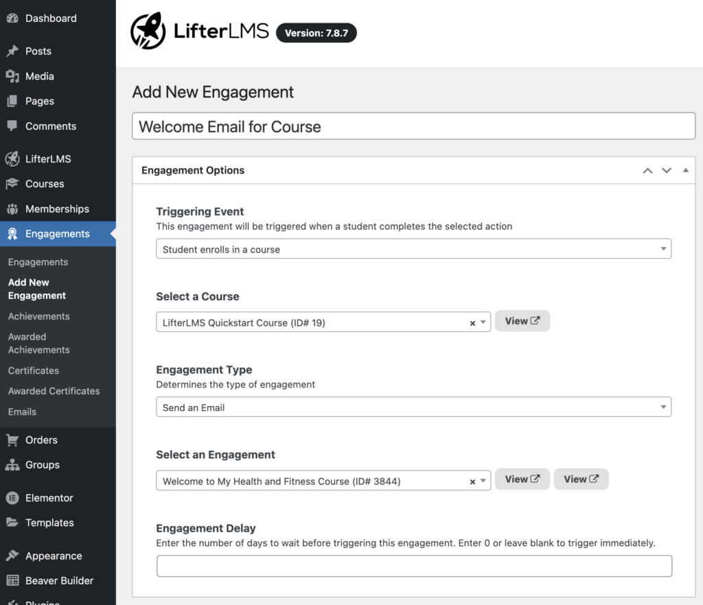The image size is (703, 605).
Task: Click the LifterLMS rocket logo in header
Action: tap(148, 30)
